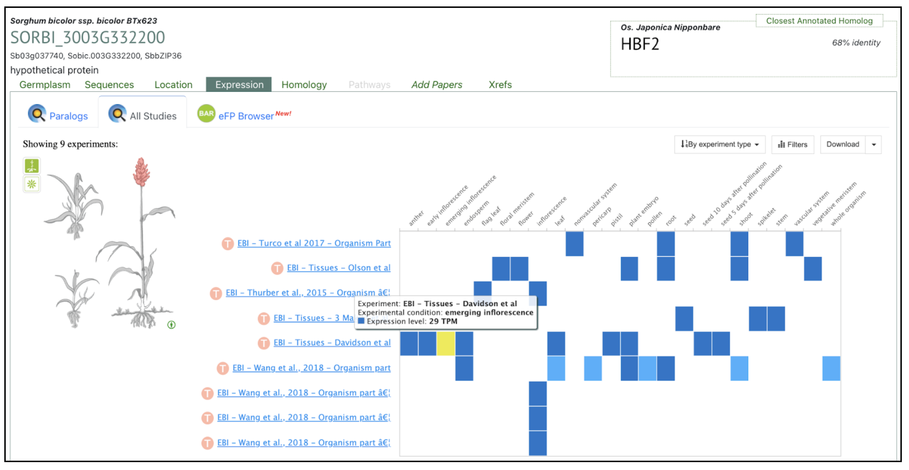Image resolution: width=909 pixels, height=470 pixels.
Task: Click the green flower anatomogram icon
Action: 32,184
